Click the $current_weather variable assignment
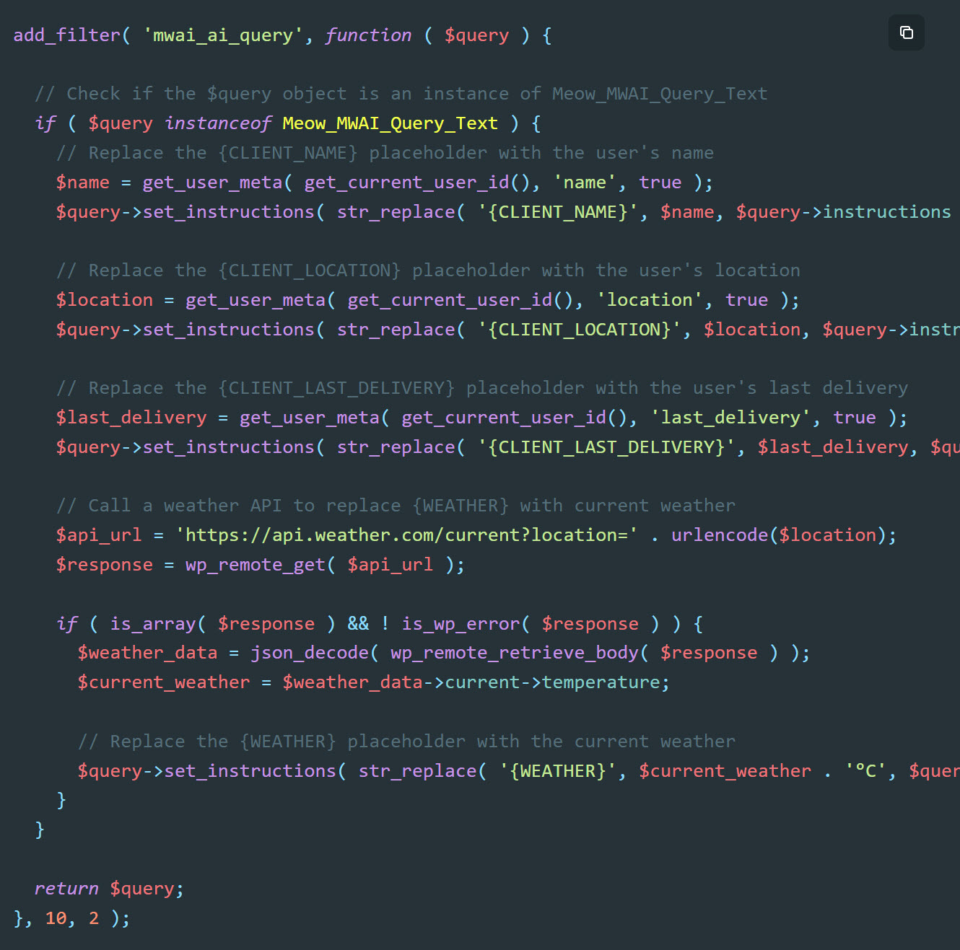The height and width of the screenshot is (950, 960). (x=164, y=682)
